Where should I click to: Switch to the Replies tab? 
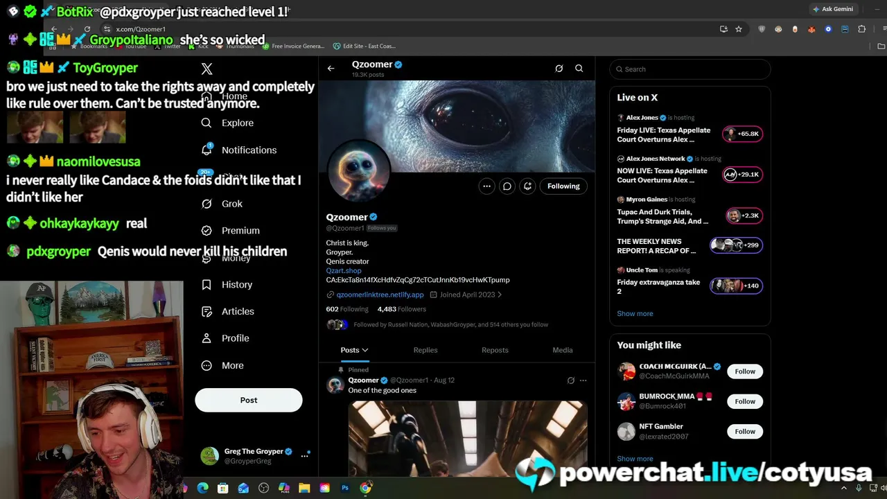[x=425, y=350]
